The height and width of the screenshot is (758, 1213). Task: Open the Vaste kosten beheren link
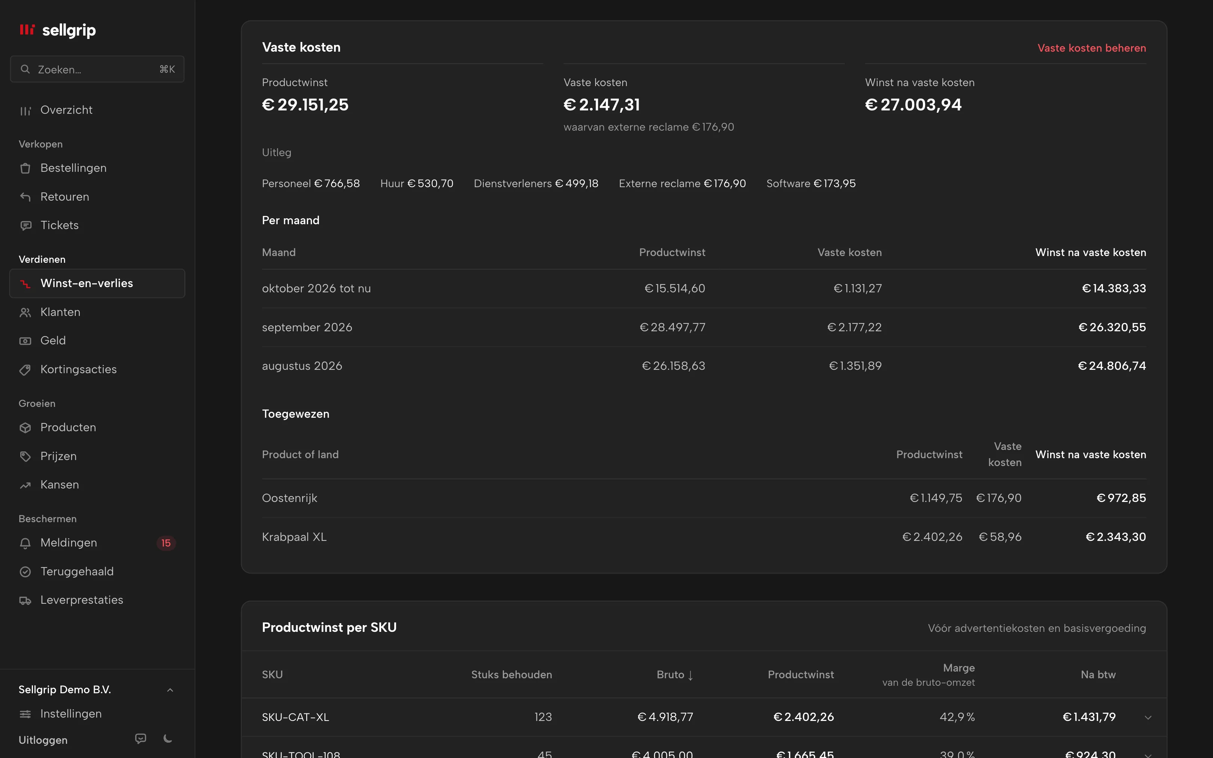[1092, 48]
